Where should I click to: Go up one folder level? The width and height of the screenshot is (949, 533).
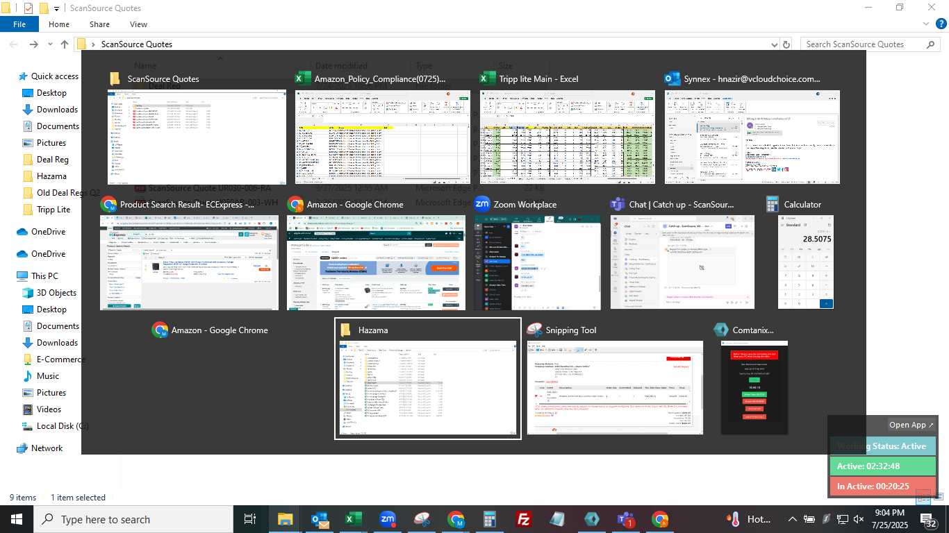click(x=64, y=44)
